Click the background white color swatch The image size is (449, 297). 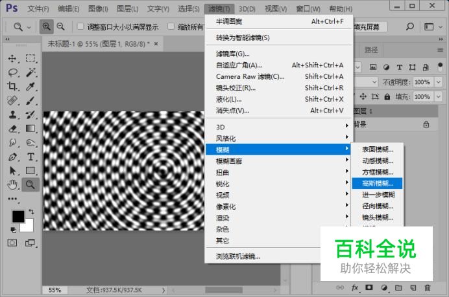click(29, 226)
